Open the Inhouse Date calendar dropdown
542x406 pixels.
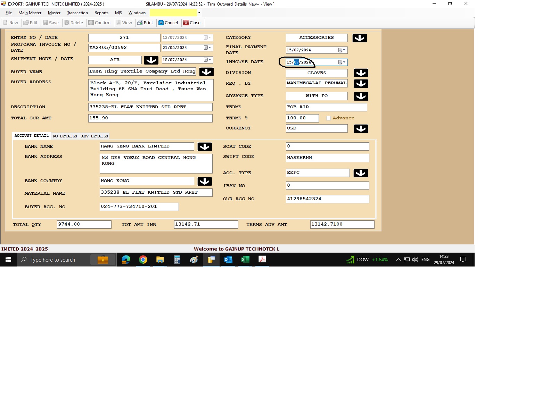[x=342, y=62]
